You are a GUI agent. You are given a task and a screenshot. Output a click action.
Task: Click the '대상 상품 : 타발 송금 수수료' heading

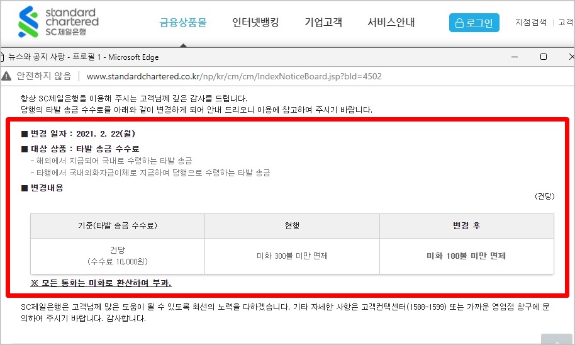point(81,149)
